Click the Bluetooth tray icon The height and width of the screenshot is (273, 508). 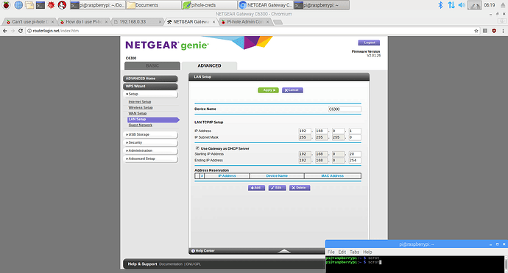[440, 5]
